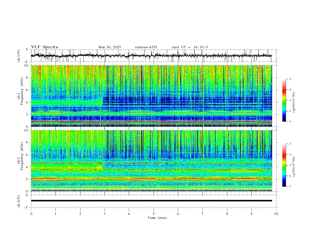Click the "Time (min)" axis label

coord(157,218)
